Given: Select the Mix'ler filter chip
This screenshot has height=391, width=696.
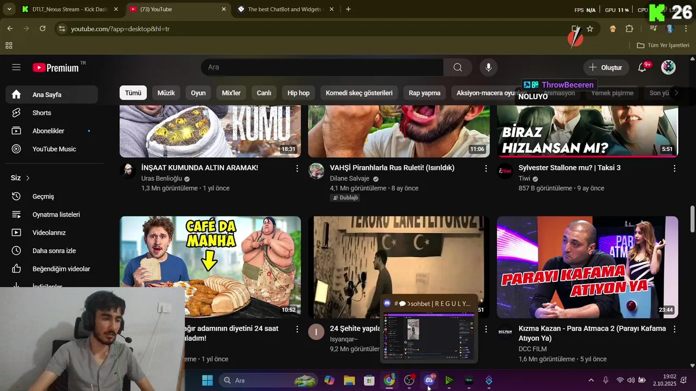Looking at the screenshot, I should (x=231, y=93).
